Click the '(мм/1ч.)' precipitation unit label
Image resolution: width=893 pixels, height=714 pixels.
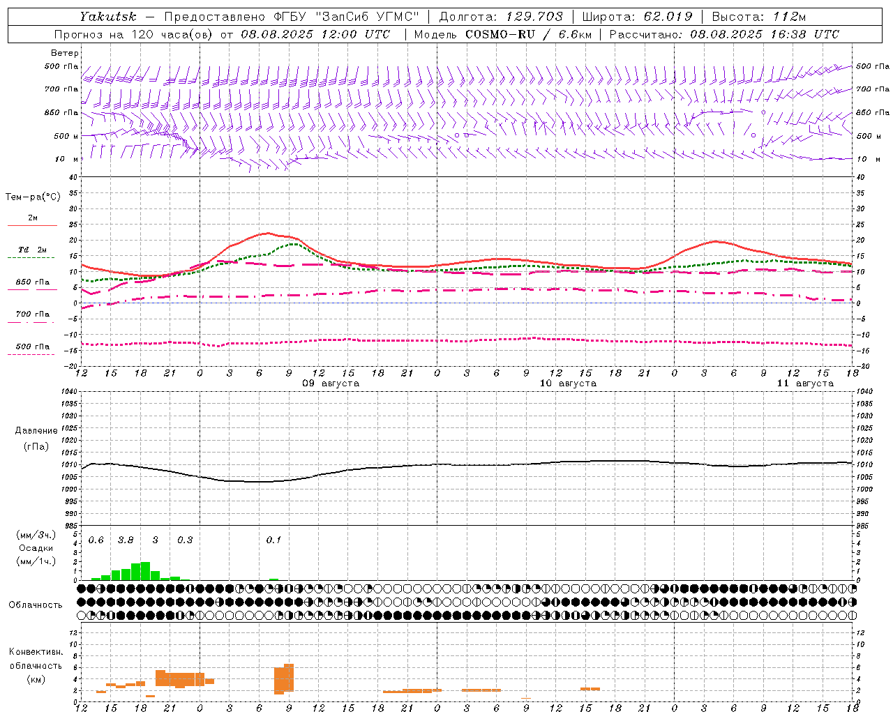pos(36,561)
